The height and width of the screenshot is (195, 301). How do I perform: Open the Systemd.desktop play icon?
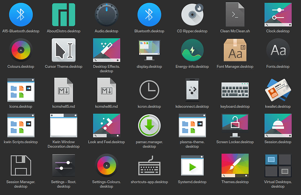(192, 165)
